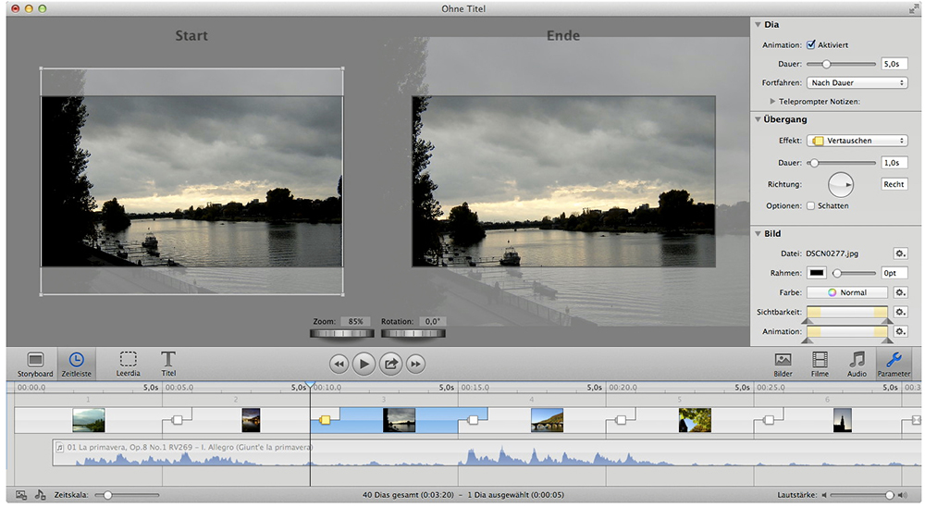Open the Bilder media browser

[x=783, y=363]
